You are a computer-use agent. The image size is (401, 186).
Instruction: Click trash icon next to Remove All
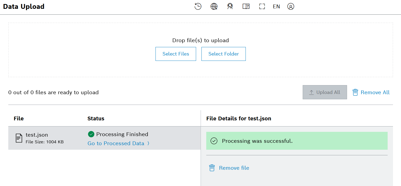click(x=355, y=92)
